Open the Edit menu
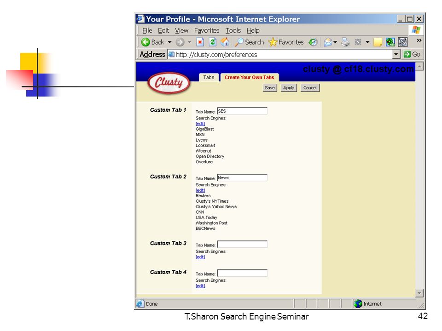The height and width of the screenshot is (331, 442). point(163,30)
